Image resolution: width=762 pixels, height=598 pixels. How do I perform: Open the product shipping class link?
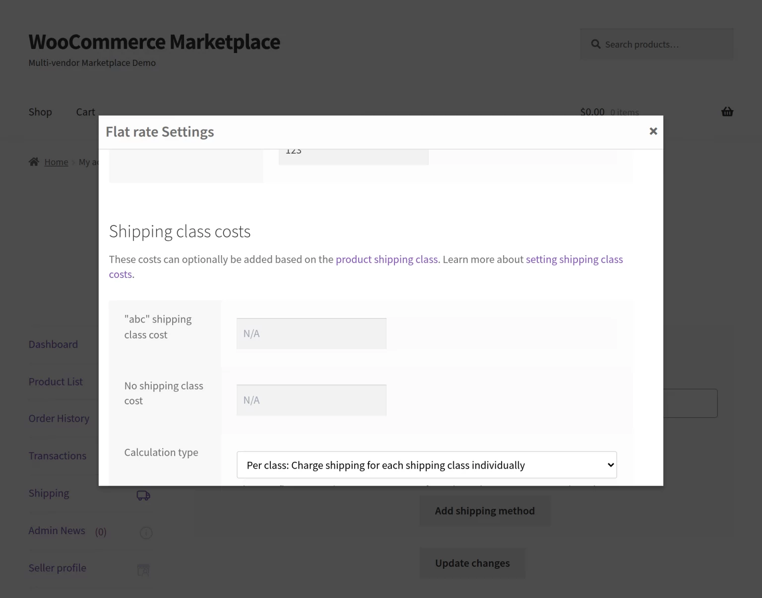click(x=386, y=259)
